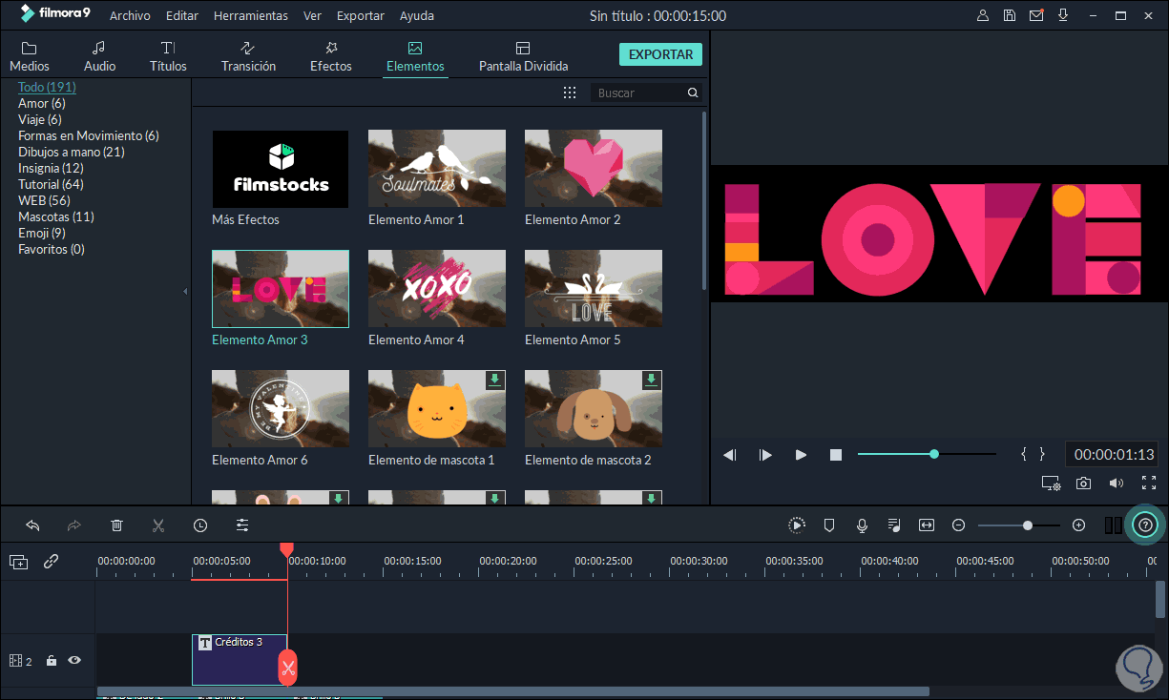This screenshot has width=1169, height=700.
Task: Delete selection using the trash icon
Action: 116,525
